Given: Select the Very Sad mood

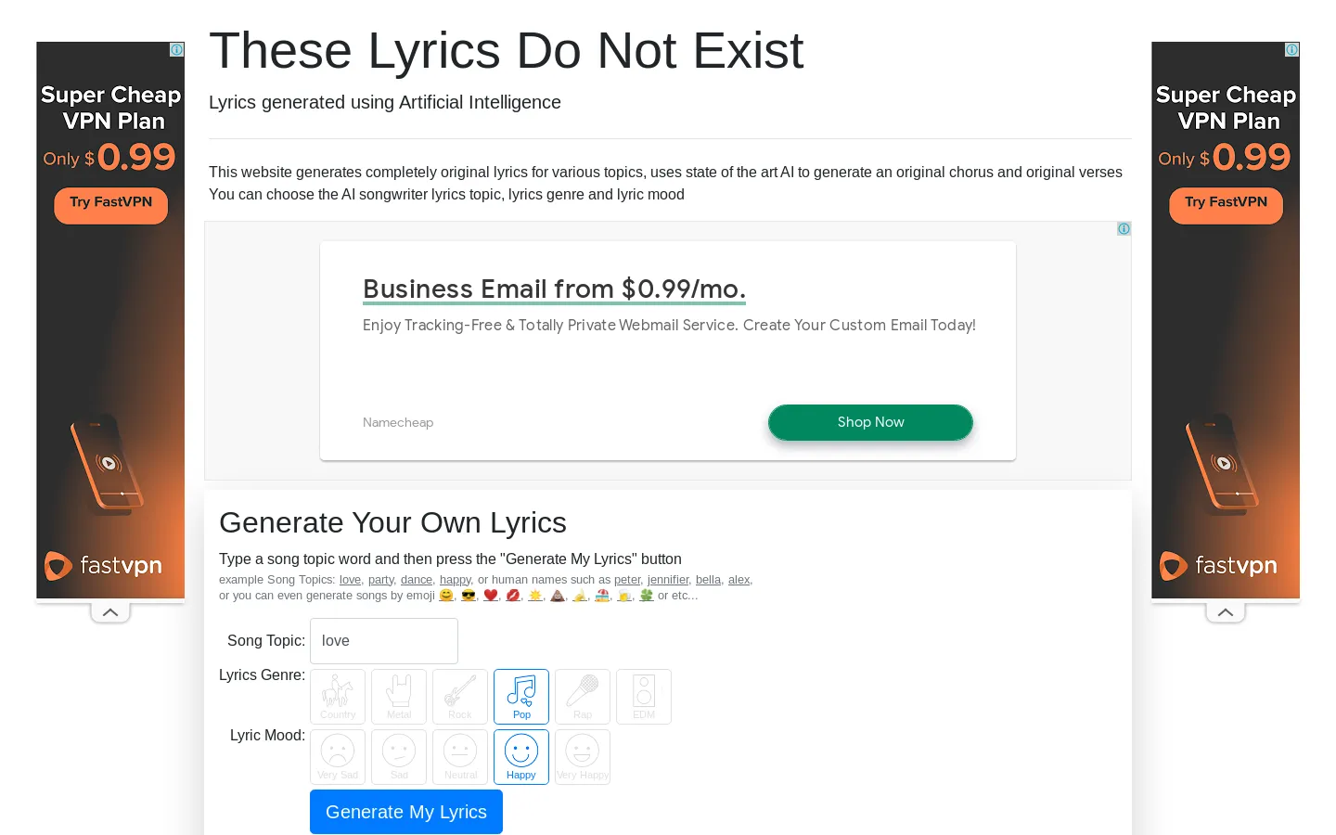Looking at the screenshot, I should [338, 756].
